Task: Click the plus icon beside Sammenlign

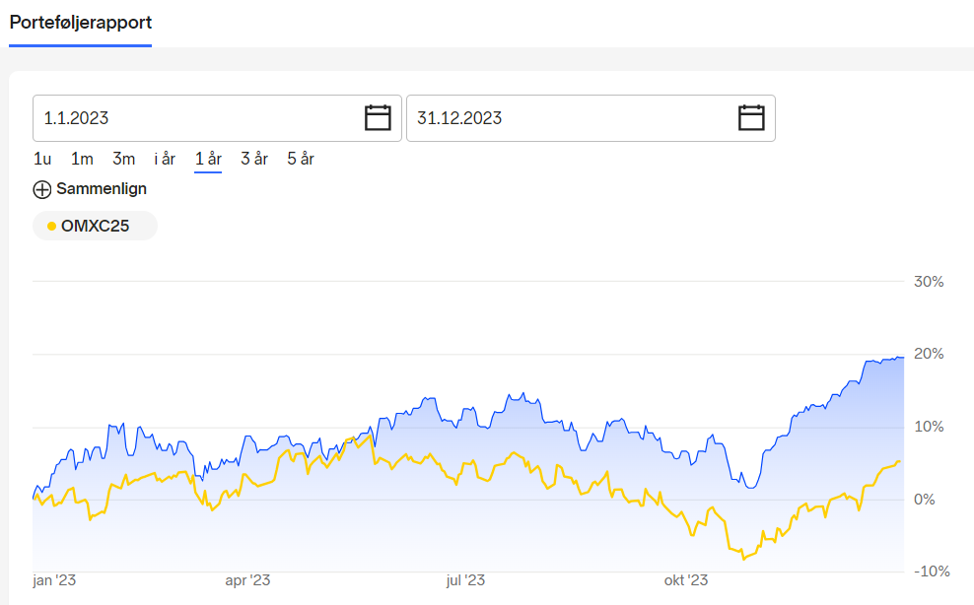Action: click(42, 189)
